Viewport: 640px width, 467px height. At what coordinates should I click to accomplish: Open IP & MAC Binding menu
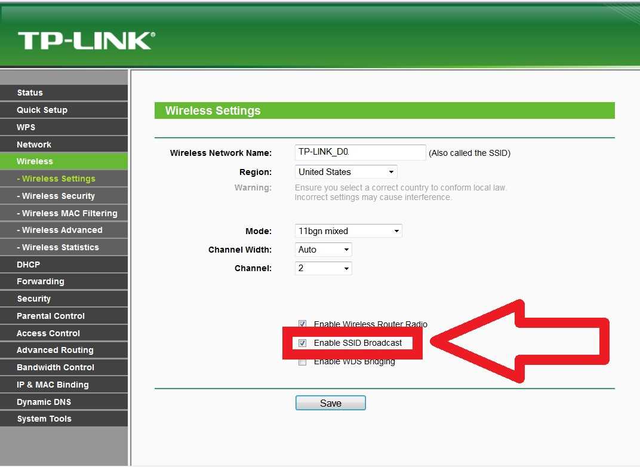pyautogui.click(x=64, y=385)
